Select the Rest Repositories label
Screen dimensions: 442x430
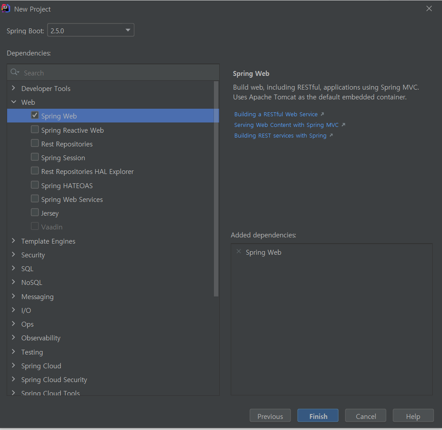pos(67,144)
